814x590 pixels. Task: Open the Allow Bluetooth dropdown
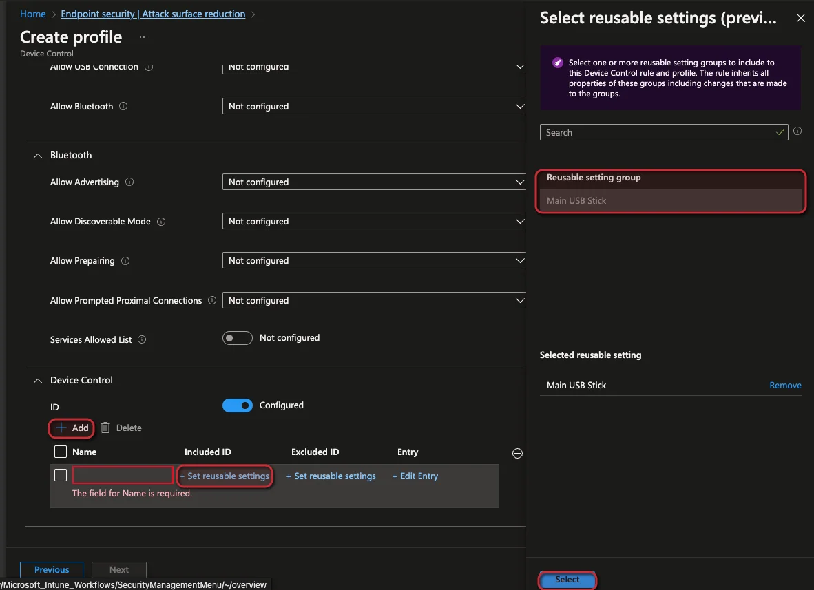375,107
